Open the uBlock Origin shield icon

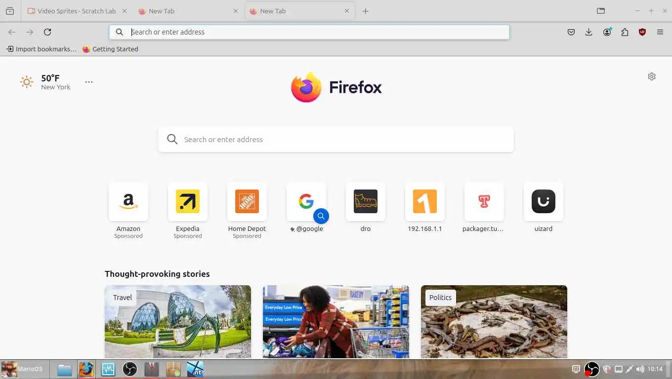click(x=642, y=32)
